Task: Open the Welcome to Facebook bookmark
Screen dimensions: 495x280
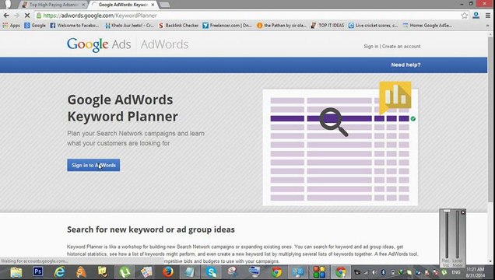Action: tap(75, 26)
